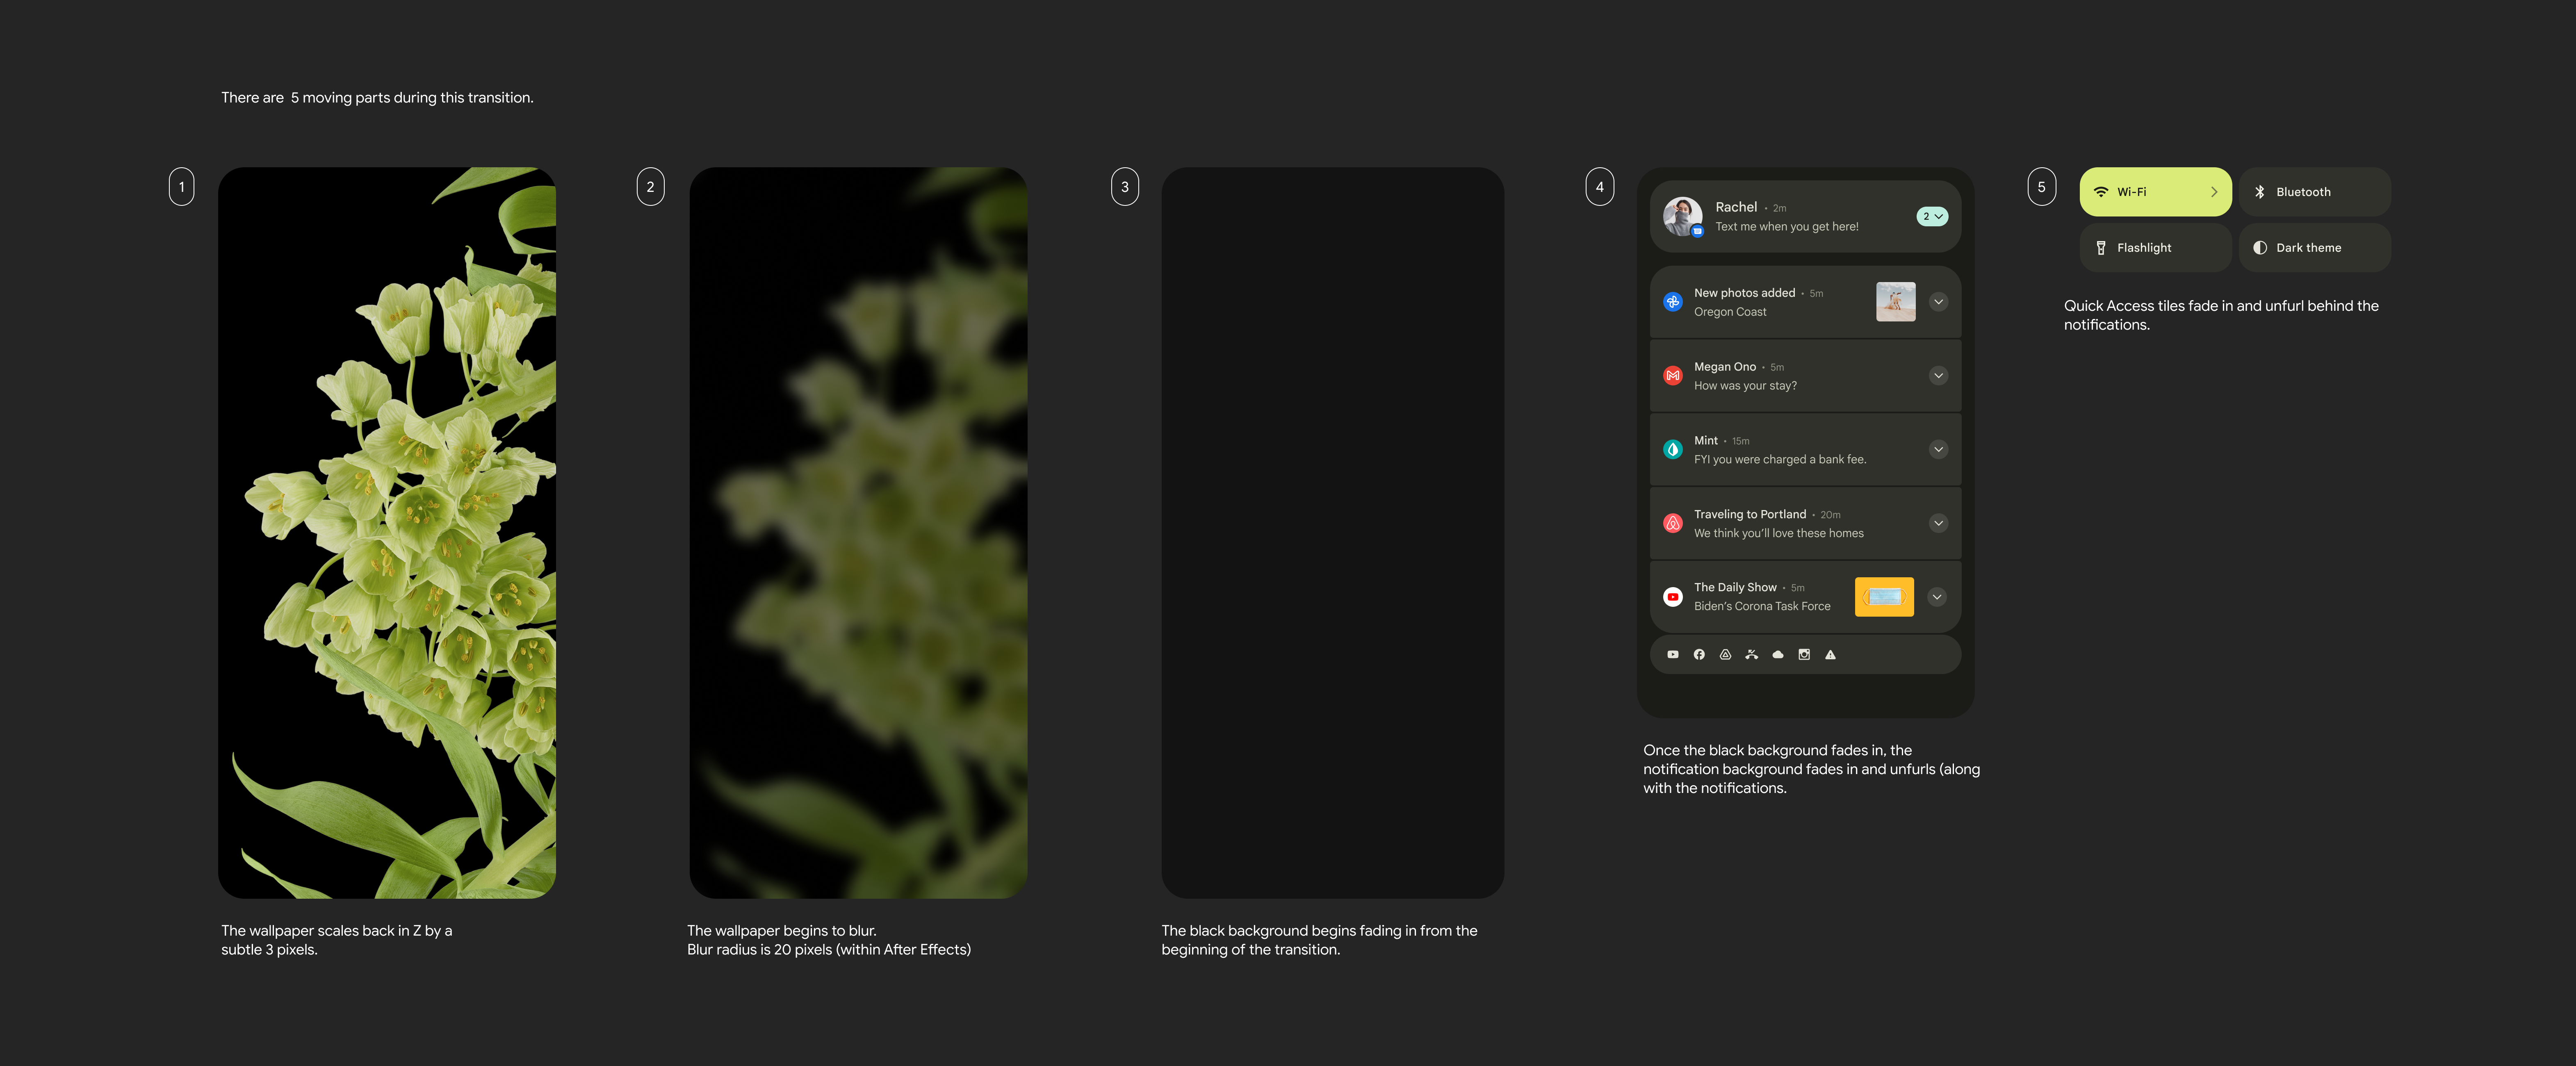Tap the Airbnb icon on Traveling to Portland

(x=1673, y=523)
